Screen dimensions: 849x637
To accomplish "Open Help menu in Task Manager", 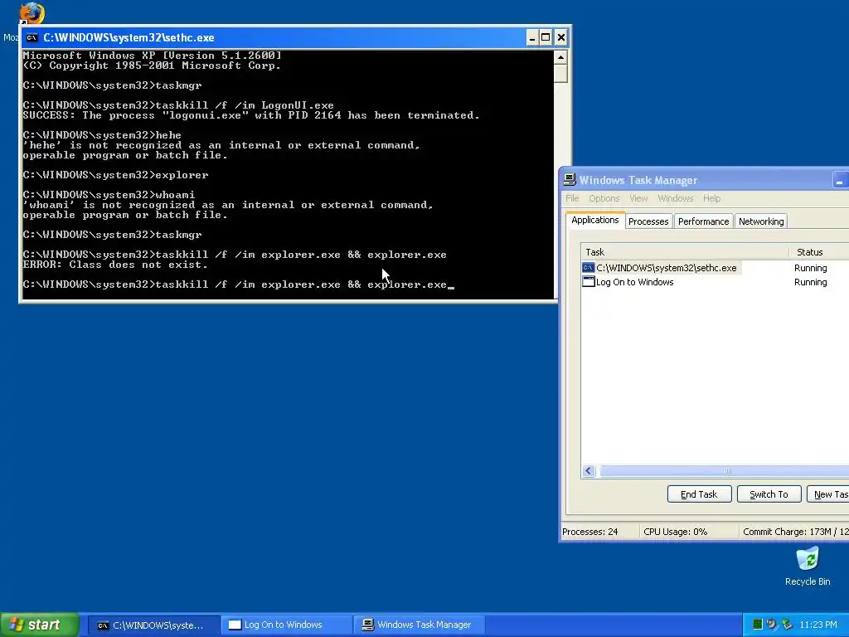I will [x=711, y=198].
